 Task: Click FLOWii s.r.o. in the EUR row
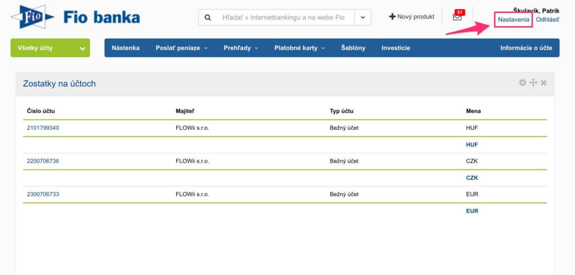coord(192,194)
